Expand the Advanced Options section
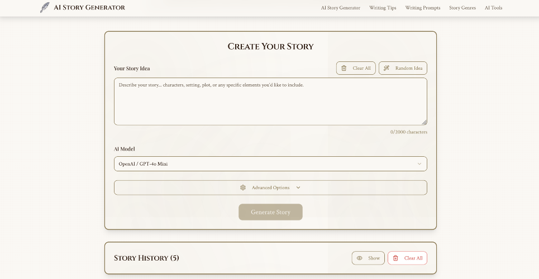The height and width of the screenshot is (279, 539). pos(270,187)
